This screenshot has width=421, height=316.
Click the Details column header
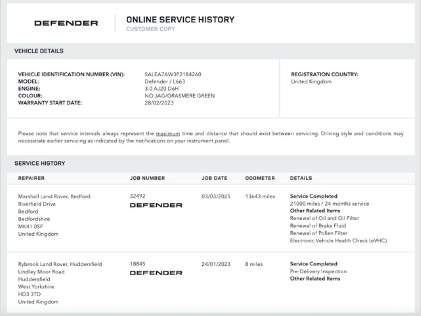tap(301, 178)
